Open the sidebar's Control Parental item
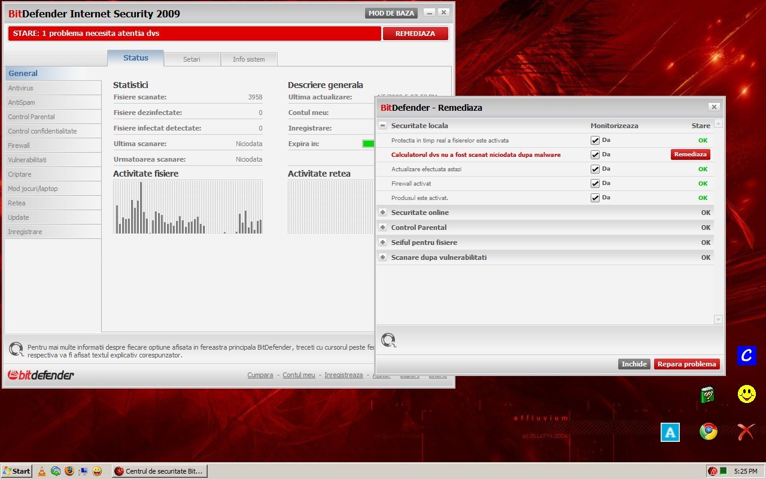The width and height of the screenshot is (766, 479). [x=53, y=117]
